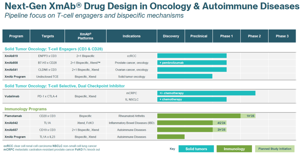This screenshot has height=155, width=301.
Task: Select the Phase 2 column header
Action: 254,36
